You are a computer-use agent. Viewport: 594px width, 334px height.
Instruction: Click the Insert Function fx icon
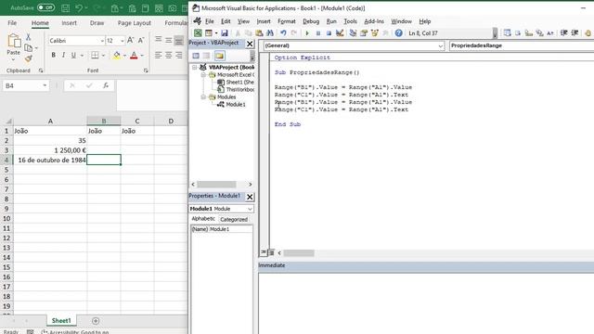(x=106, y=86)
